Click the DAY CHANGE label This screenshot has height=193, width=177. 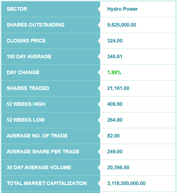pyautogui.click(x=23, y=72)
